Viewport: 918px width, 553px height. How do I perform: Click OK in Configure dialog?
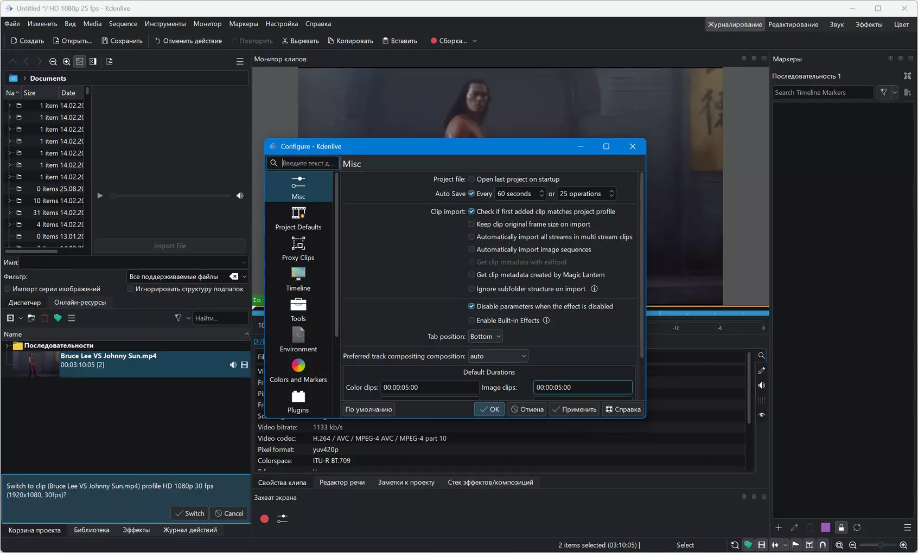pos(489,409)
